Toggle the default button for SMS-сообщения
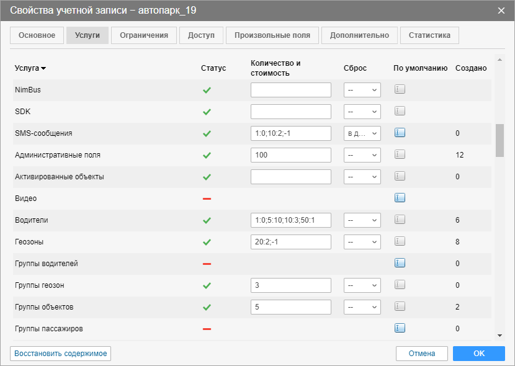The image size is (515, 366). pos(400,133)
